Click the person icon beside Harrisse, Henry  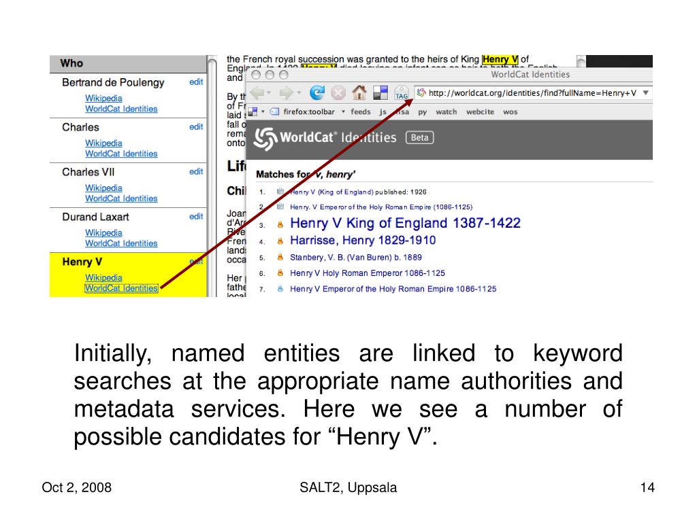click(280, 241)
